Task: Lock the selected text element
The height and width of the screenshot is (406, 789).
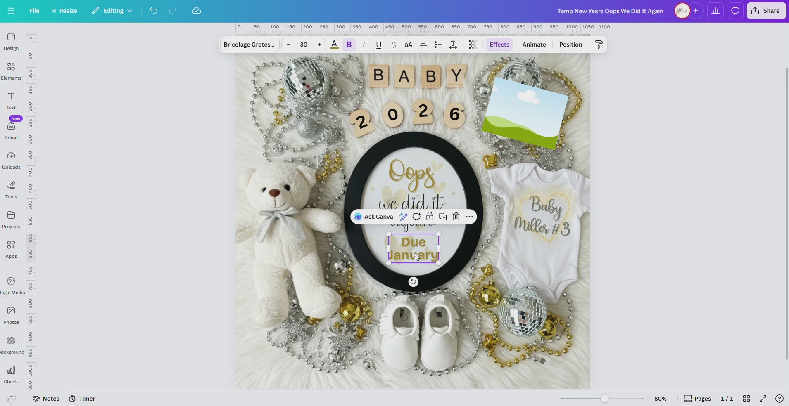Action: 430,217
